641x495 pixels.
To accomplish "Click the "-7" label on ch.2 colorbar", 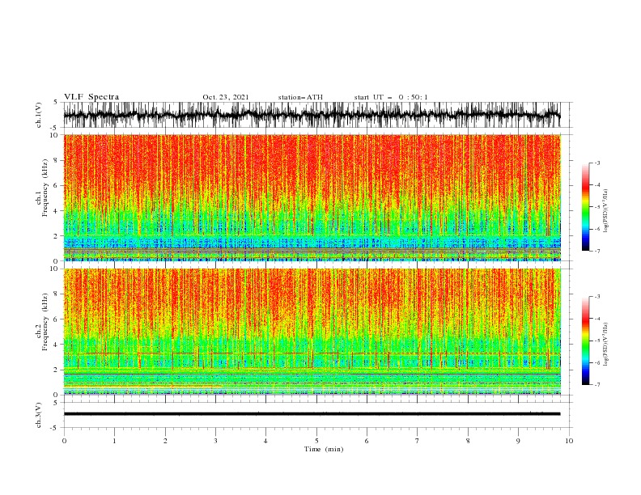I will pos(597,385).
